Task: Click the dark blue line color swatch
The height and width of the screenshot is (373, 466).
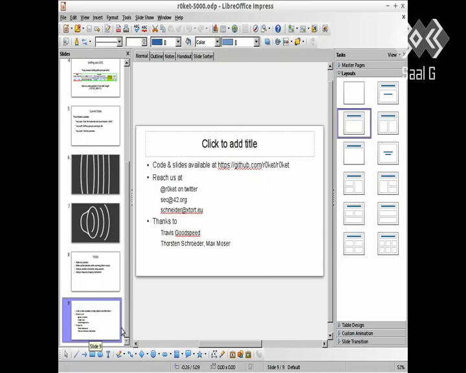Action: pyautogui.click(x=157, y=42)
